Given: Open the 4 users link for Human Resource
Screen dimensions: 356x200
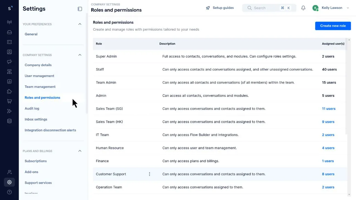Looking at the screenshot, I should point(328,148).
